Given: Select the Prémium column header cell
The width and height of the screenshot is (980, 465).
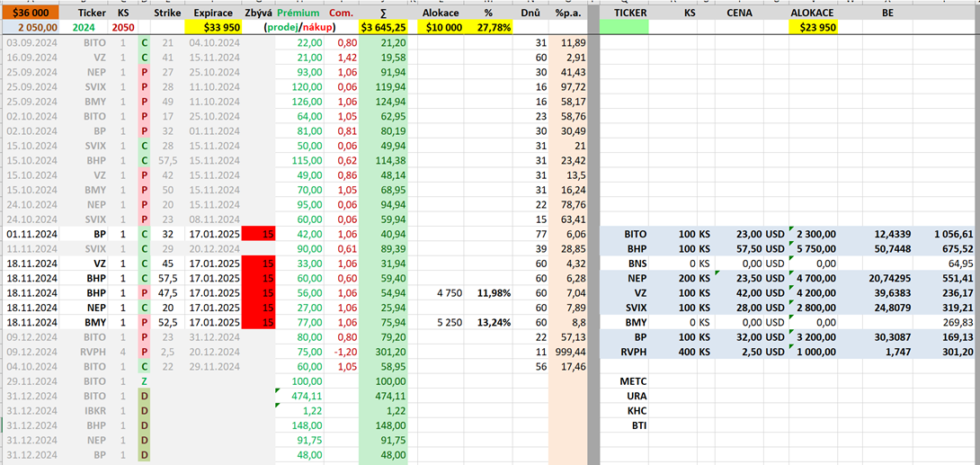Looking at the screenshot, I should 299,13.
